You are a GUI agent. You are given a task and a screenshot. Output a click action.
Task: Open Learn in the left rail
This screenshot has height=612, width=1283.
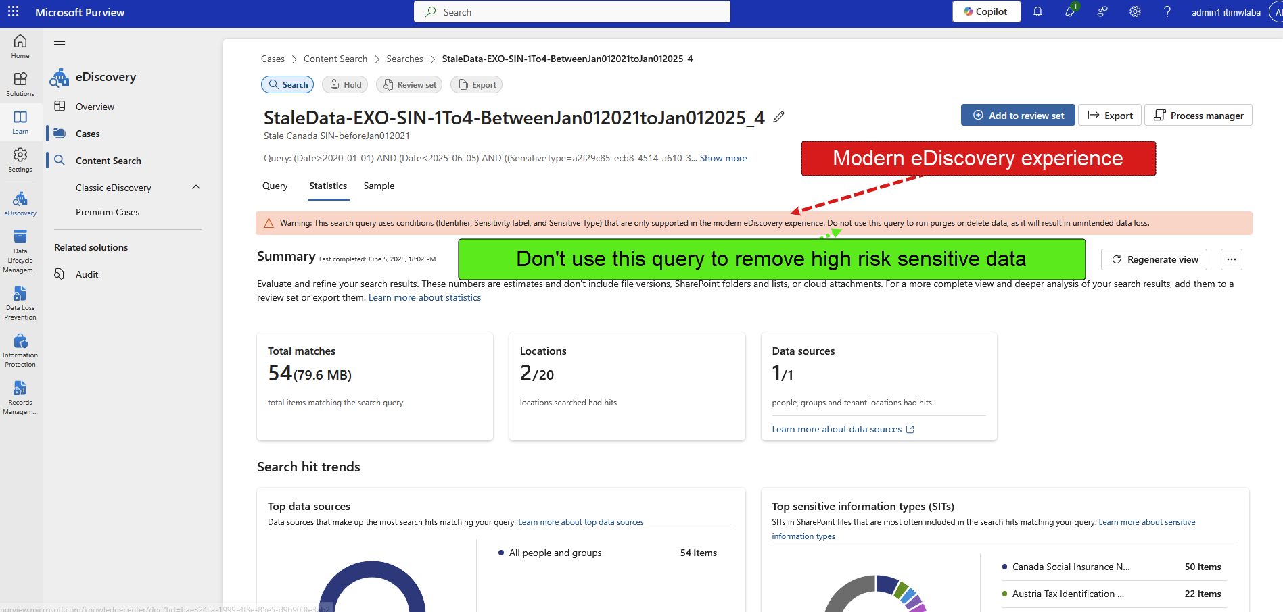[20, 122]
